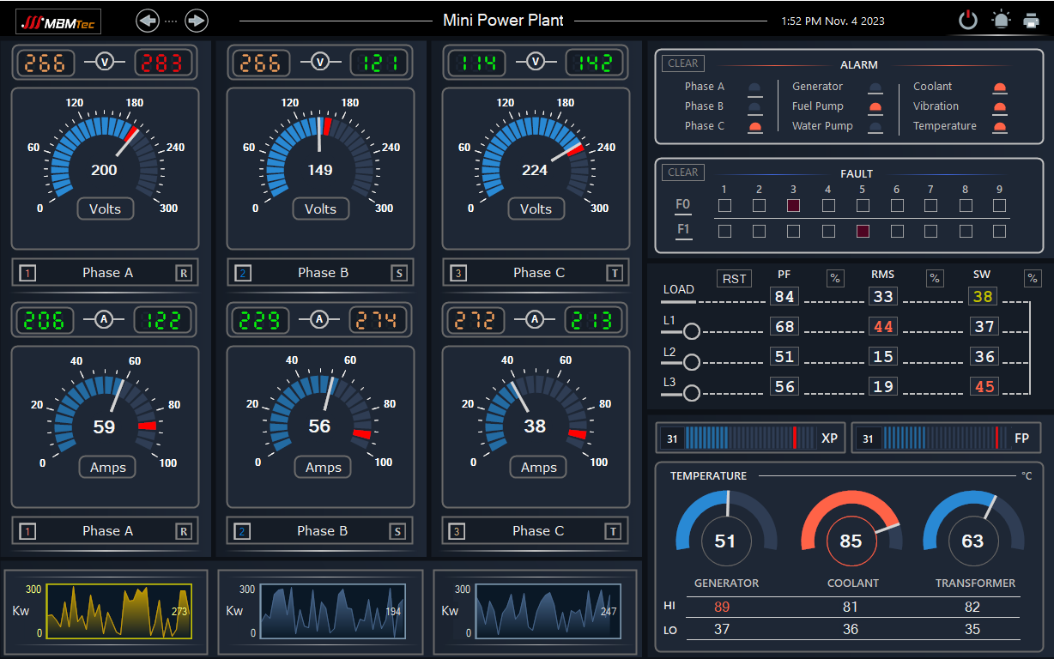Click the Amps label on Phase C gauge
The width and height of the screenshot is (1054, 659).
tap(538, 467)
